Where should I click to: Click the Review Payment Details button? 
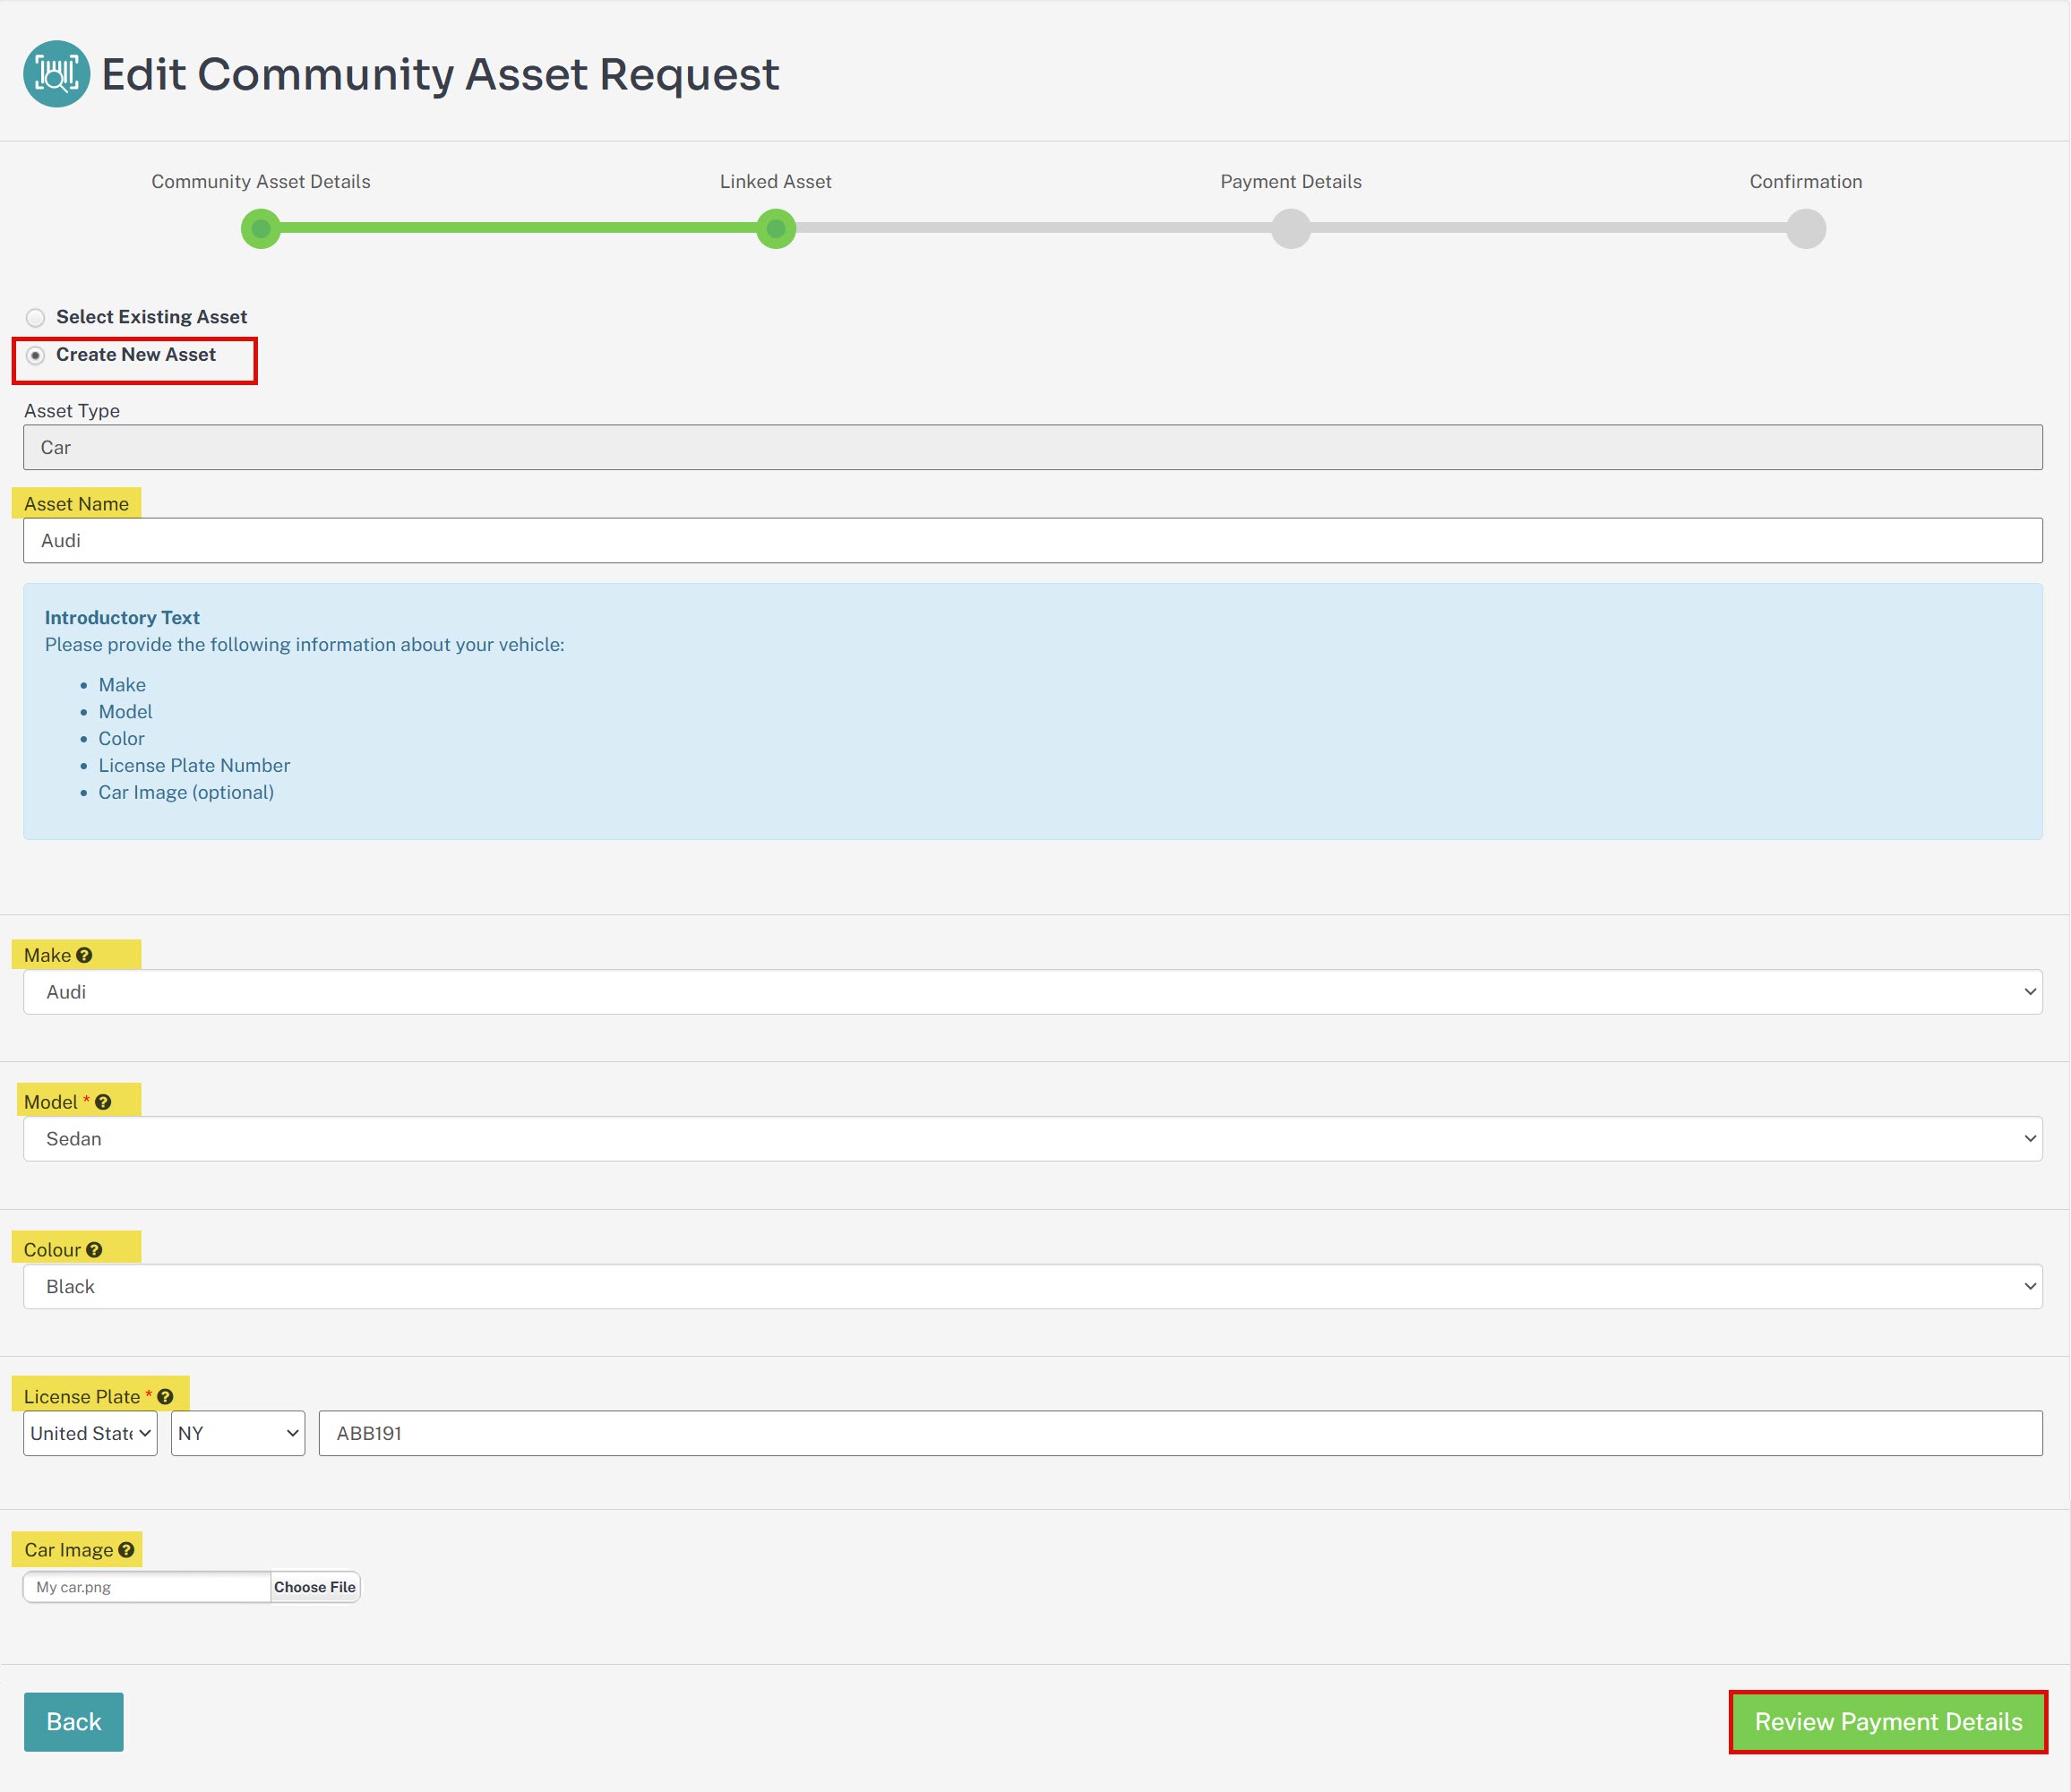(1888, 1722)
